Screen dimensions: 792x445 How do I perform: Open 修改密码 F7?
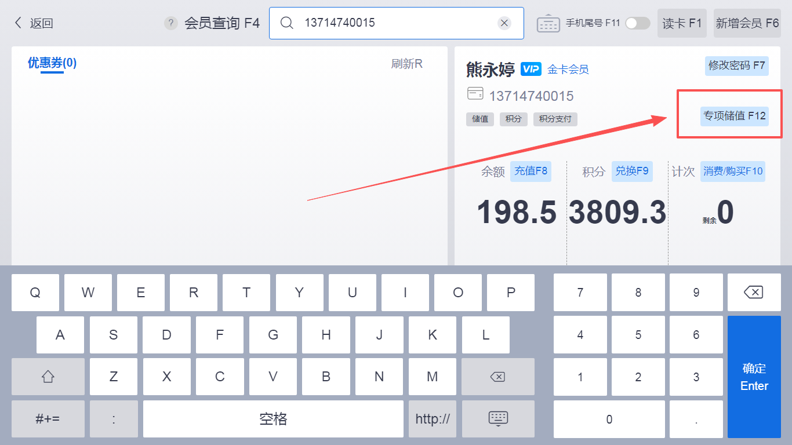737,65
